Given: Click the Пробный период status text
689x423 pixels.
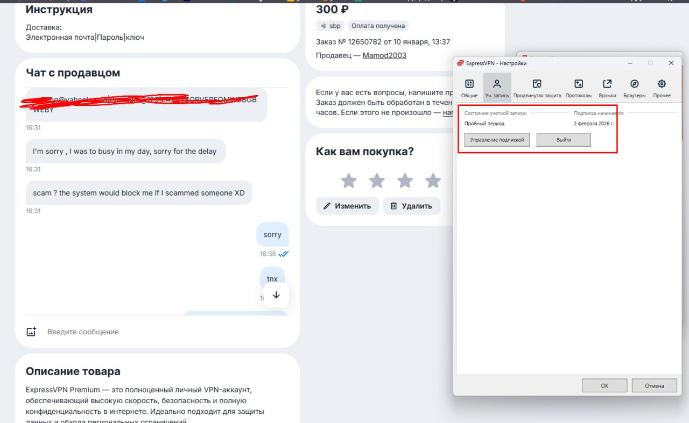Looking at the screenshot, I should (484, 124).
